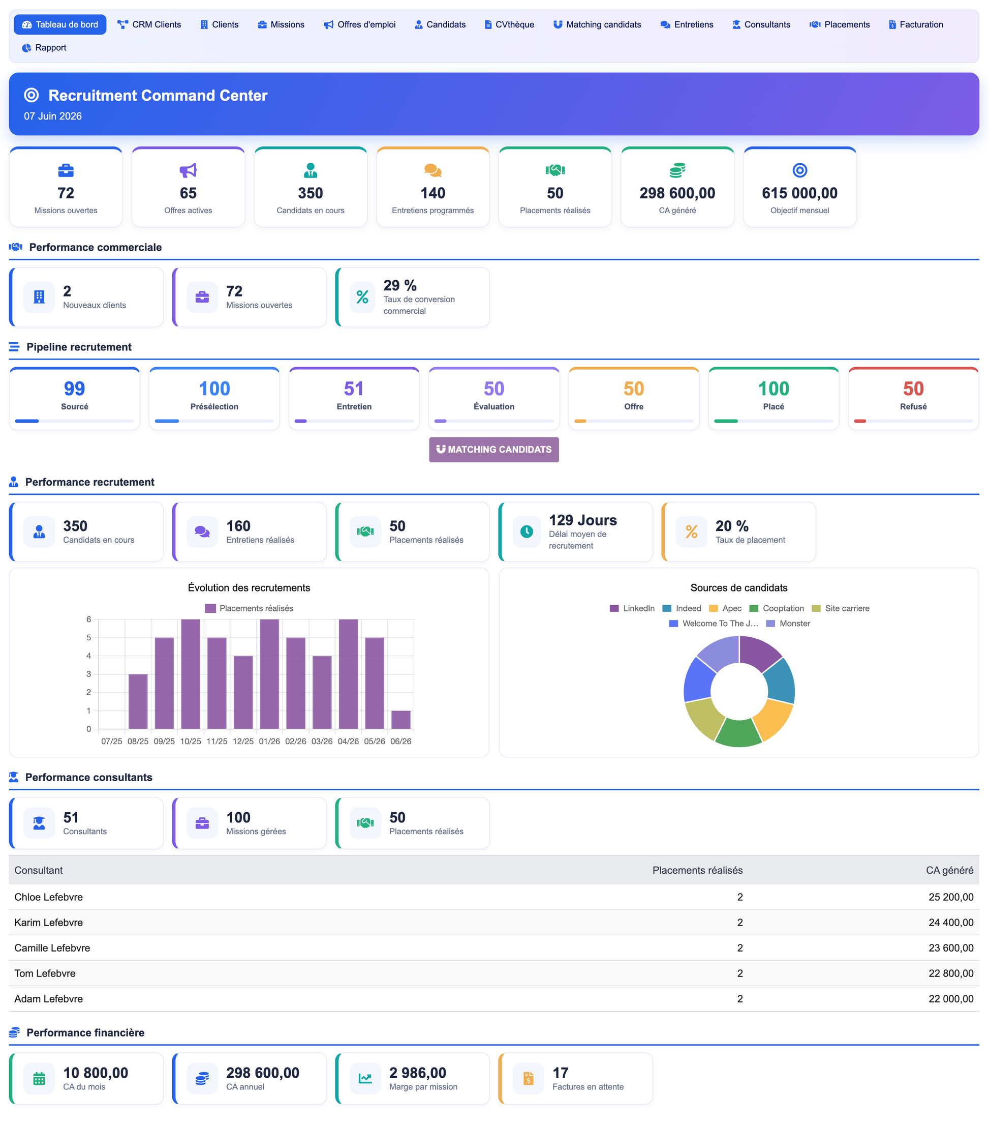Click the target icon beside Recruitment Command Center
989x1124 pixels.
(x=32, y=95)
